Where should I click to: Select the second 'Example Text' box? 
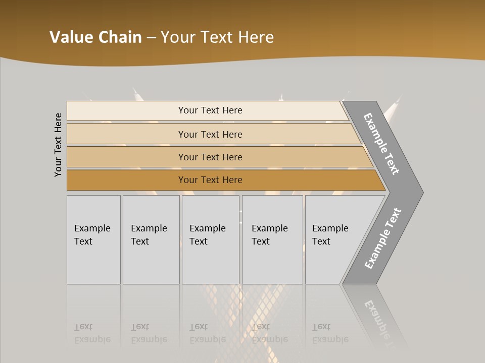point(151,239)
